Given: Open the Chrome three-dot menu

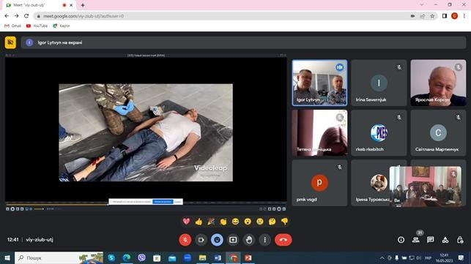Looking at the screenshot, I should pyautogui.click(x=464, y=16).
